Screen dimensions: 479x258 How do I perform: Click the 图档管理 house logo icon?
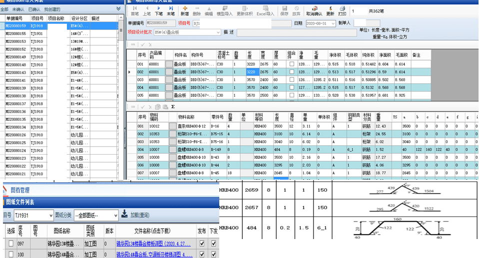click(x=4, y=190)
